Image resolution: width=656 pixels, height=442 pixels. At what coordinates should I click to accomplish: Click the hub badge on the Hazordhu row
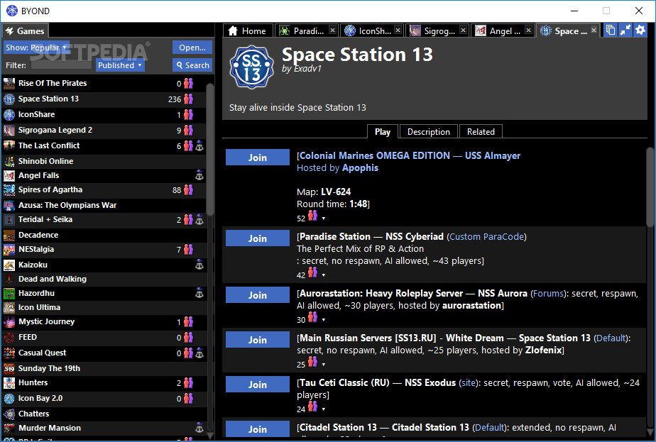(x=199, y=293)
